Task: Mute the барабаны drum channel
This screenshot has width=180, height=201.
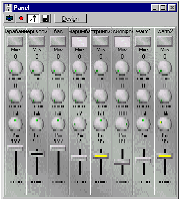Action: 15,41
